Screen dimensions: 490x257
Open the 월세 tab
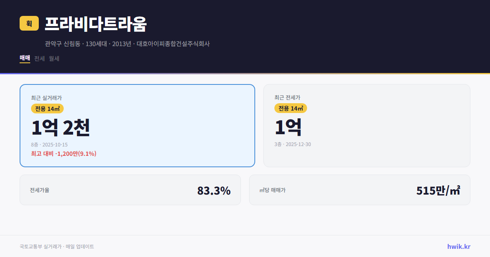(54, 58)
